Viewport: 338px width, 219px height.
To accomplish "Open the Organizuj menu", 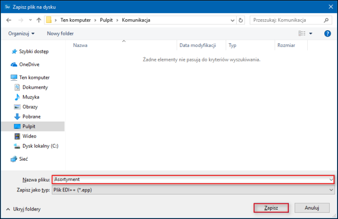I will 21,33.
